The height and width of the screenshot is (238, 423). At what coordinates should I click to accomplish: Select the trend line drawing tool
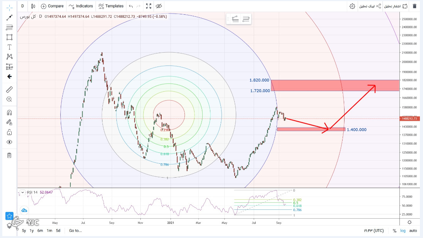[x=9, y=17]
